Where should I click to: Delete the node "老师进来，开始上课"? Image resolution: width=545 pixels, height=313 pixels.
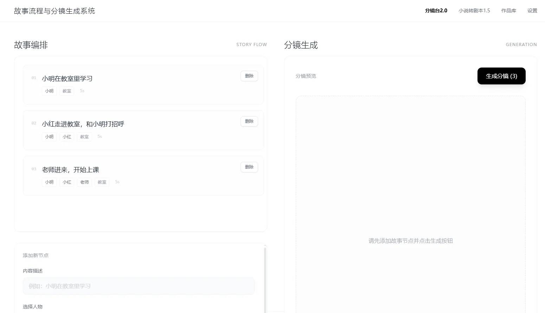249,167
